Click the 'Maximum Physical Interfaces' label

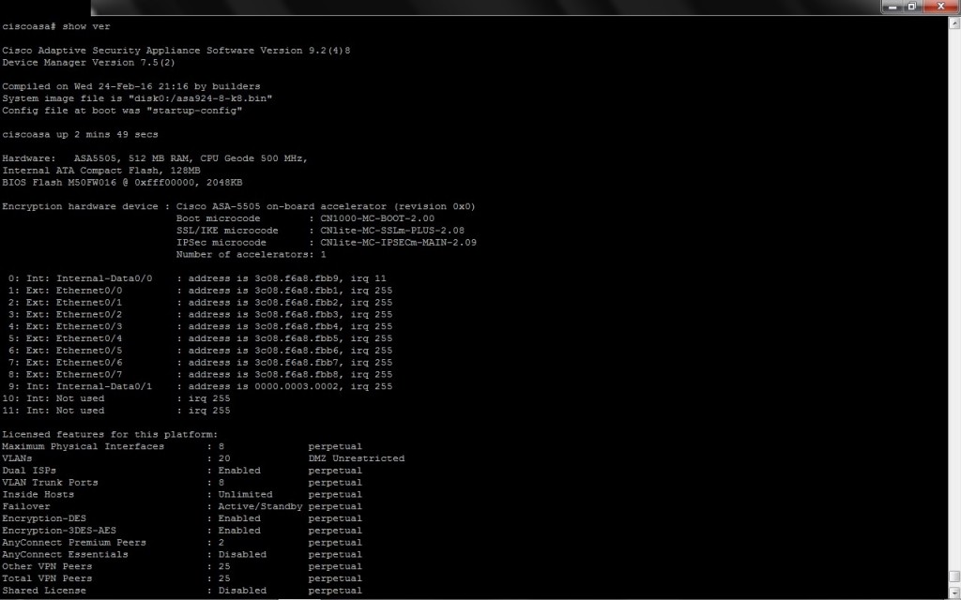tap(84, 446)
